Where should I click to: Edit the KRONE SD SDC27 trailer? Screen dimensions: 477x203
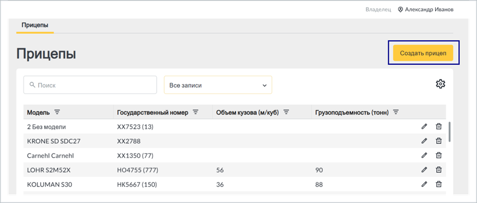tap(424, 141)
